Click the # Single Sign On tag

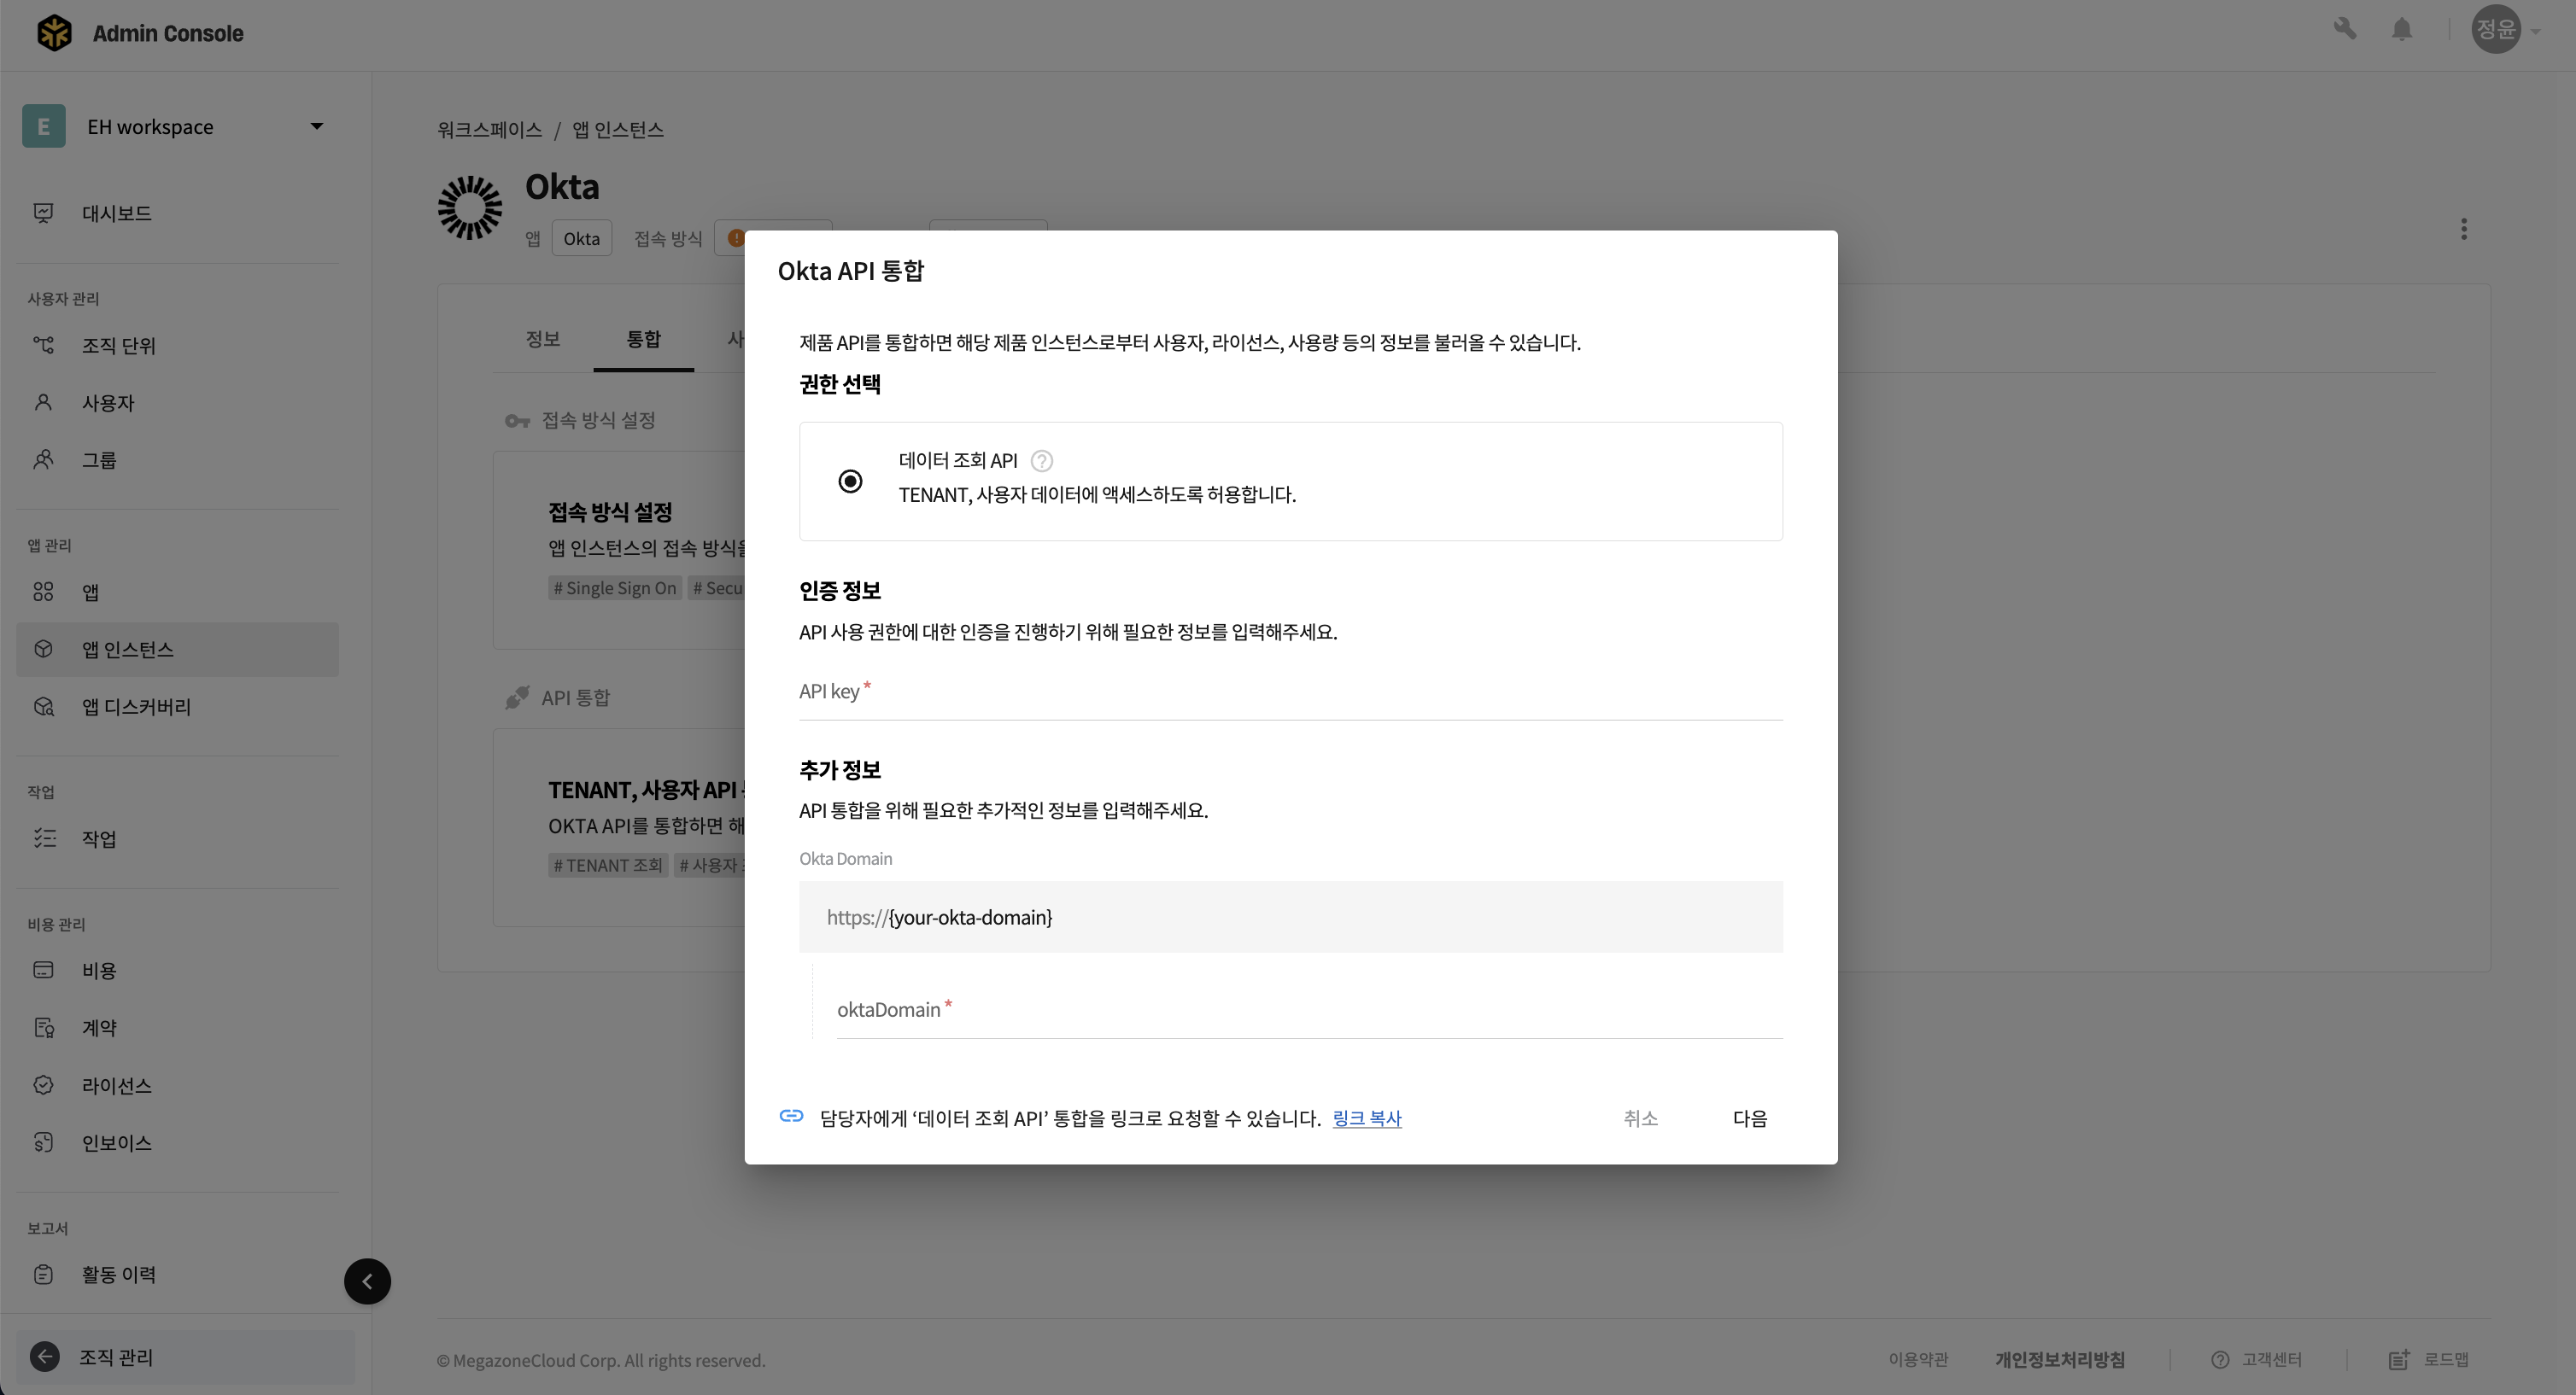(615, 587)
